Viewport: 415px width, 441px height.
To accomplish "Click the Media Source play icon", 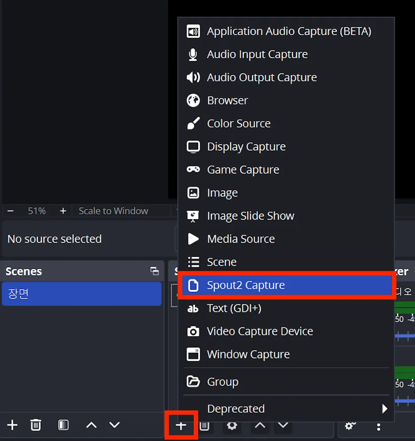I will (x=193, y=239).
